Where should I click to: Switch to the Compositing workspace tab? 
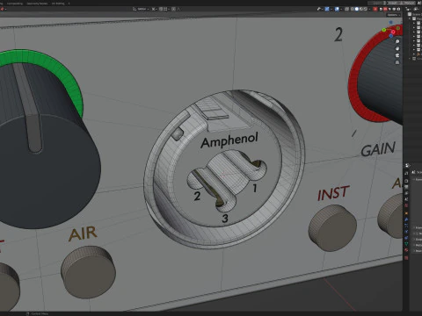(15, 4)
